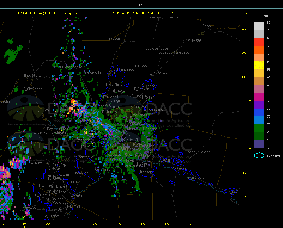Click the -40 tick on the bottom km axis

(x=23, y=224)
